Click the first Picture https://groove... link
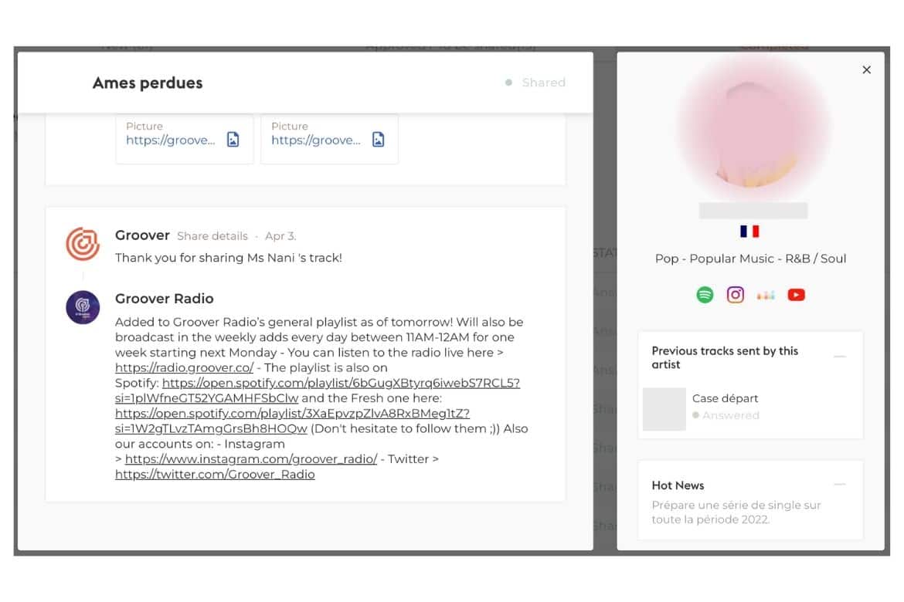The image size is (904, 602). click(171, 140)
